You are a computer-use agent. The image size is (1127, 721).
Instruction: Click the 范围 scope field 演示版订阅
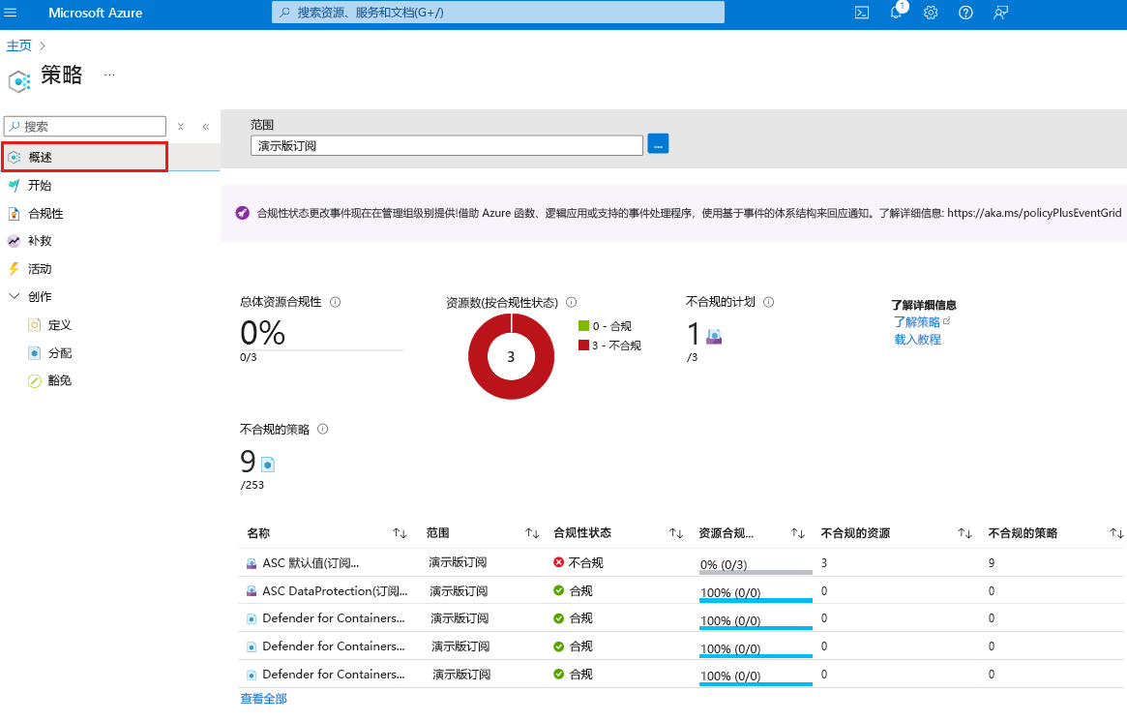pyautogui.click(x=446, y=145)
